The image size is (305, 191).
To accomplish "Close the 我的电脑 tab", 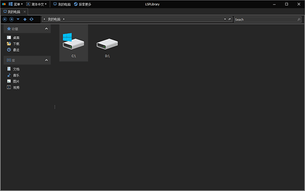I will (25, 12).
